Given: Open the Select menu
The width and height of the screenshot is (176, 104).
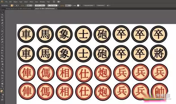Looking at the screenshot, I should (x=26, y=2).
